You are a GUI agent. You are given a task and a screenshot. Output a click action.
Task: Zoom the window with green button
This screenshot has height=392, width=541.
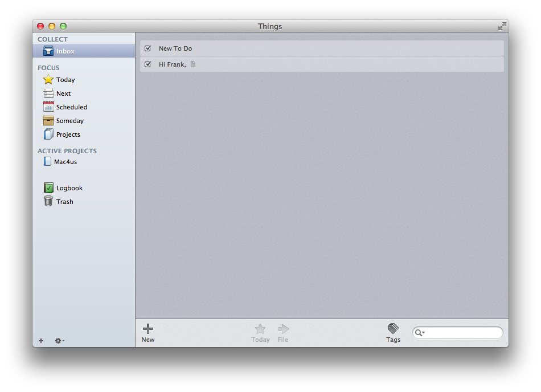63,26
